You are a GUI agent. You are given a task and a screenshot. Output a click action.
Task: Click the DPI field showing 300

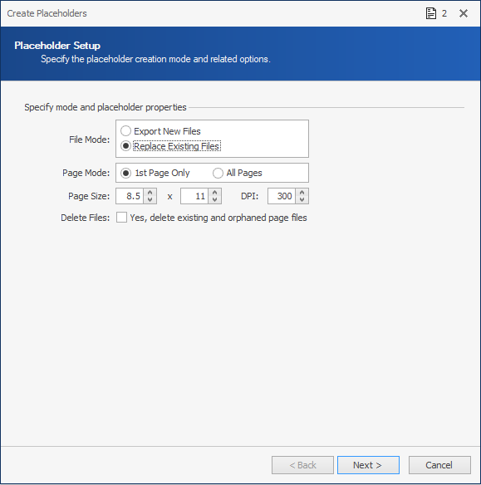(x=282, y=196)
